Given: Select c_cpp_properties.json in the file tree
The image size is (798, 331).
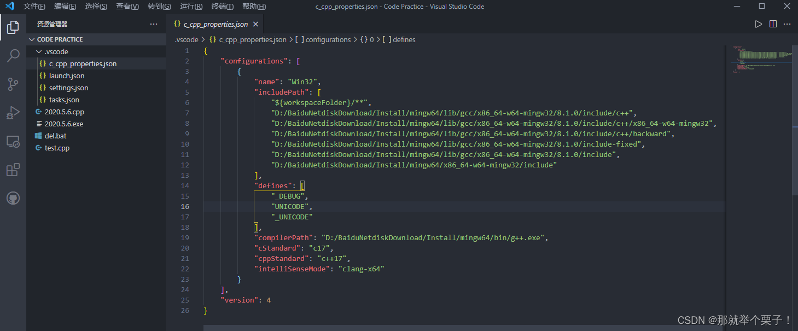Looking at the screenshot, I should pos(96,63).
